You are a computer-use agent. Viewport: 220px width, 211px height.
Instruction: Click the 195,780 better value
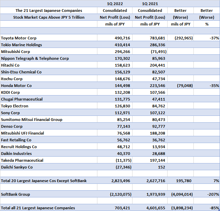(184, 181)
